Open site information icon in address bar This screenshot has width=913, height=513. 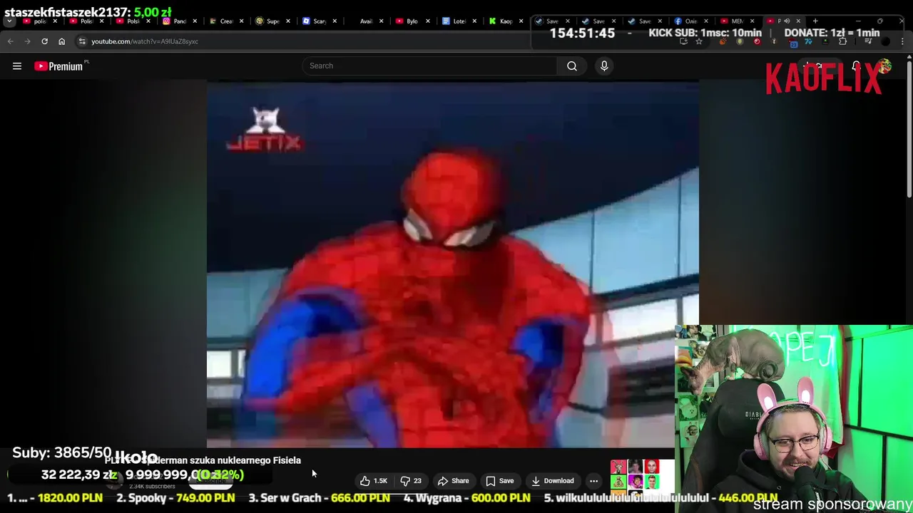point(82,41)
